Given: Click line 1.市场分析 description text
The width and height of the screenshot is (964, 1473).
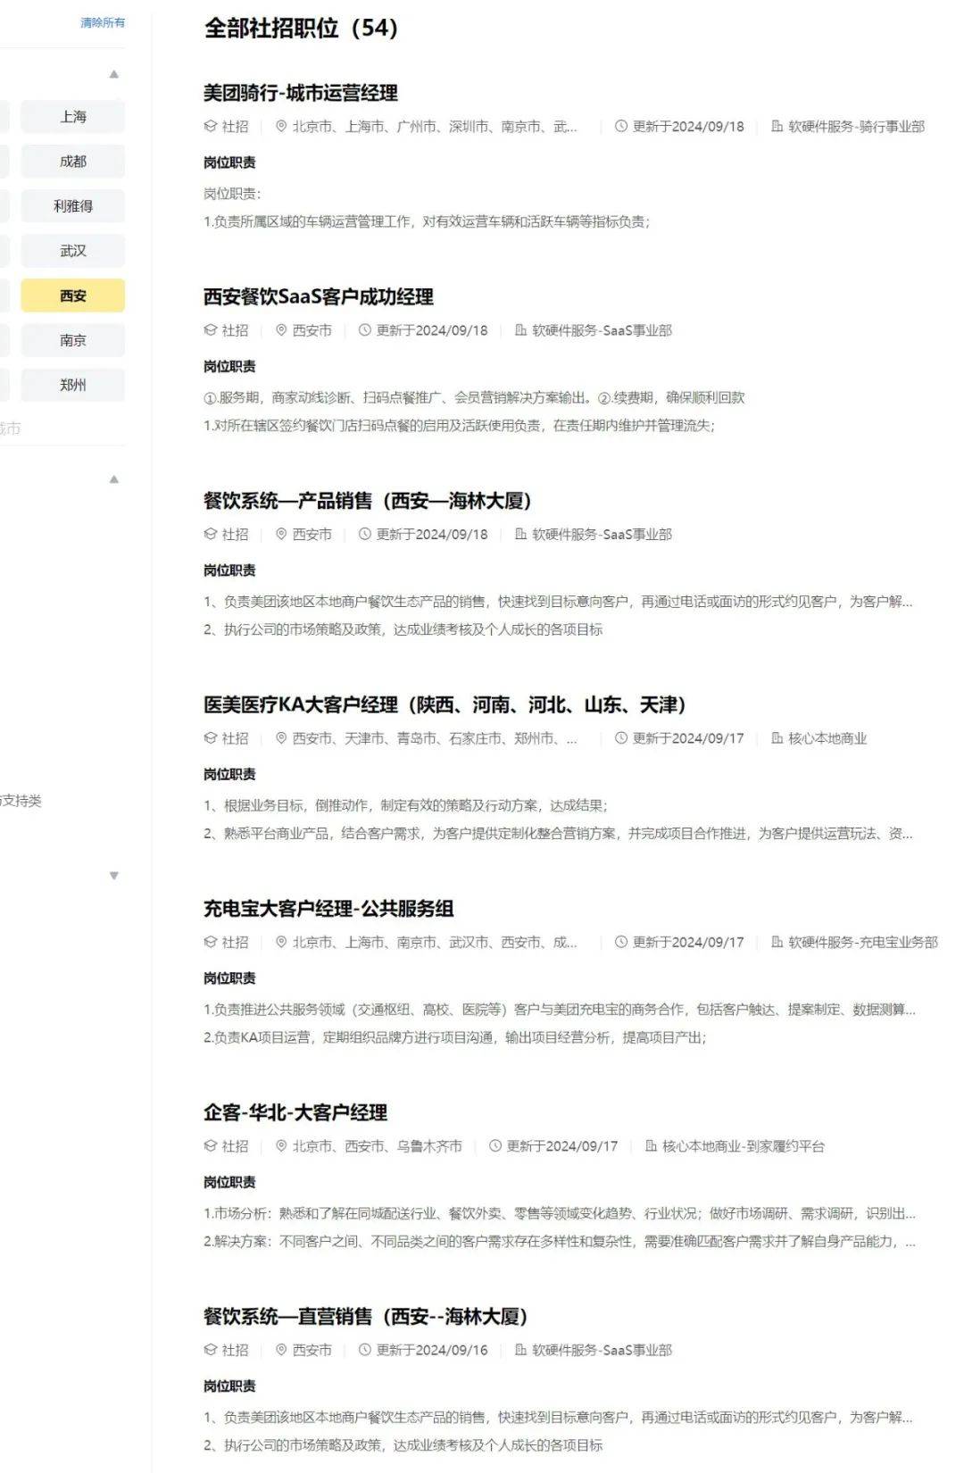Looking at the screenshot, I should point(560,1214).
